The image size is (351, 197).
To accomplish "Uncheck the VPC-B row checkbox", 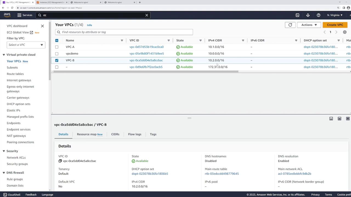I will [x=57, y=60].
